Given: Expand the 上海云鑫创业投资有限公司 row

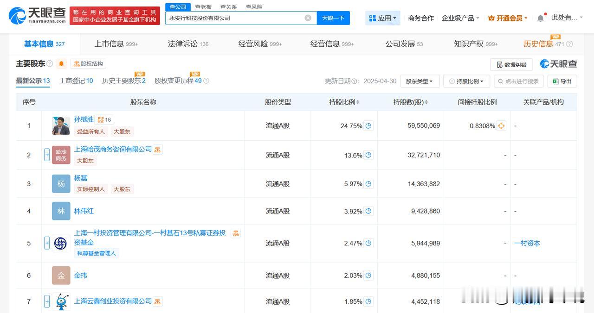Looking at the screenshot, I should 47,301.
